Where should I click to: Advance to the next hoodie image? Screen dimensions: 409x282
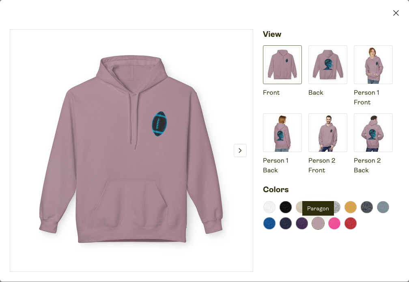click(x=240, y=151)
